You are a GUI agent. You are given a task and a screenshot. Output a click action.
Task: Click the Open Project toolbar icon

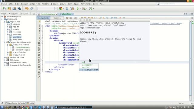(14, 9)
